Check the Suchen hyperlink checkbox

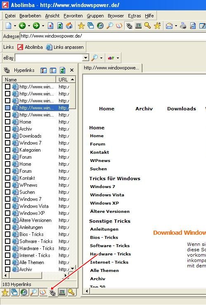pos(7,192)
